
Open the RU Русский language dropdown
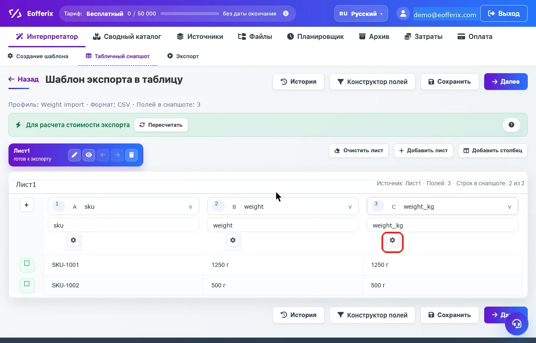click(361, 13)
